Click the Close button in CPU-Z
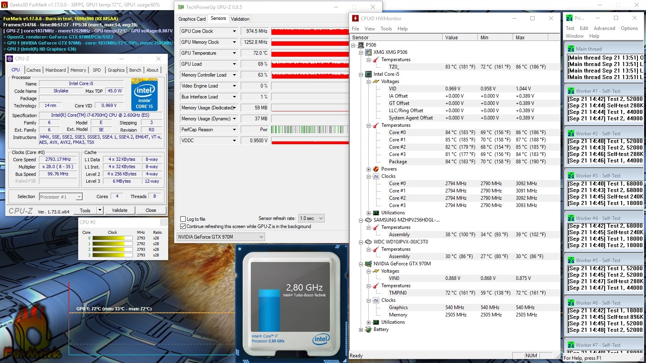This screenshot has width=646, height=363. 151,210
